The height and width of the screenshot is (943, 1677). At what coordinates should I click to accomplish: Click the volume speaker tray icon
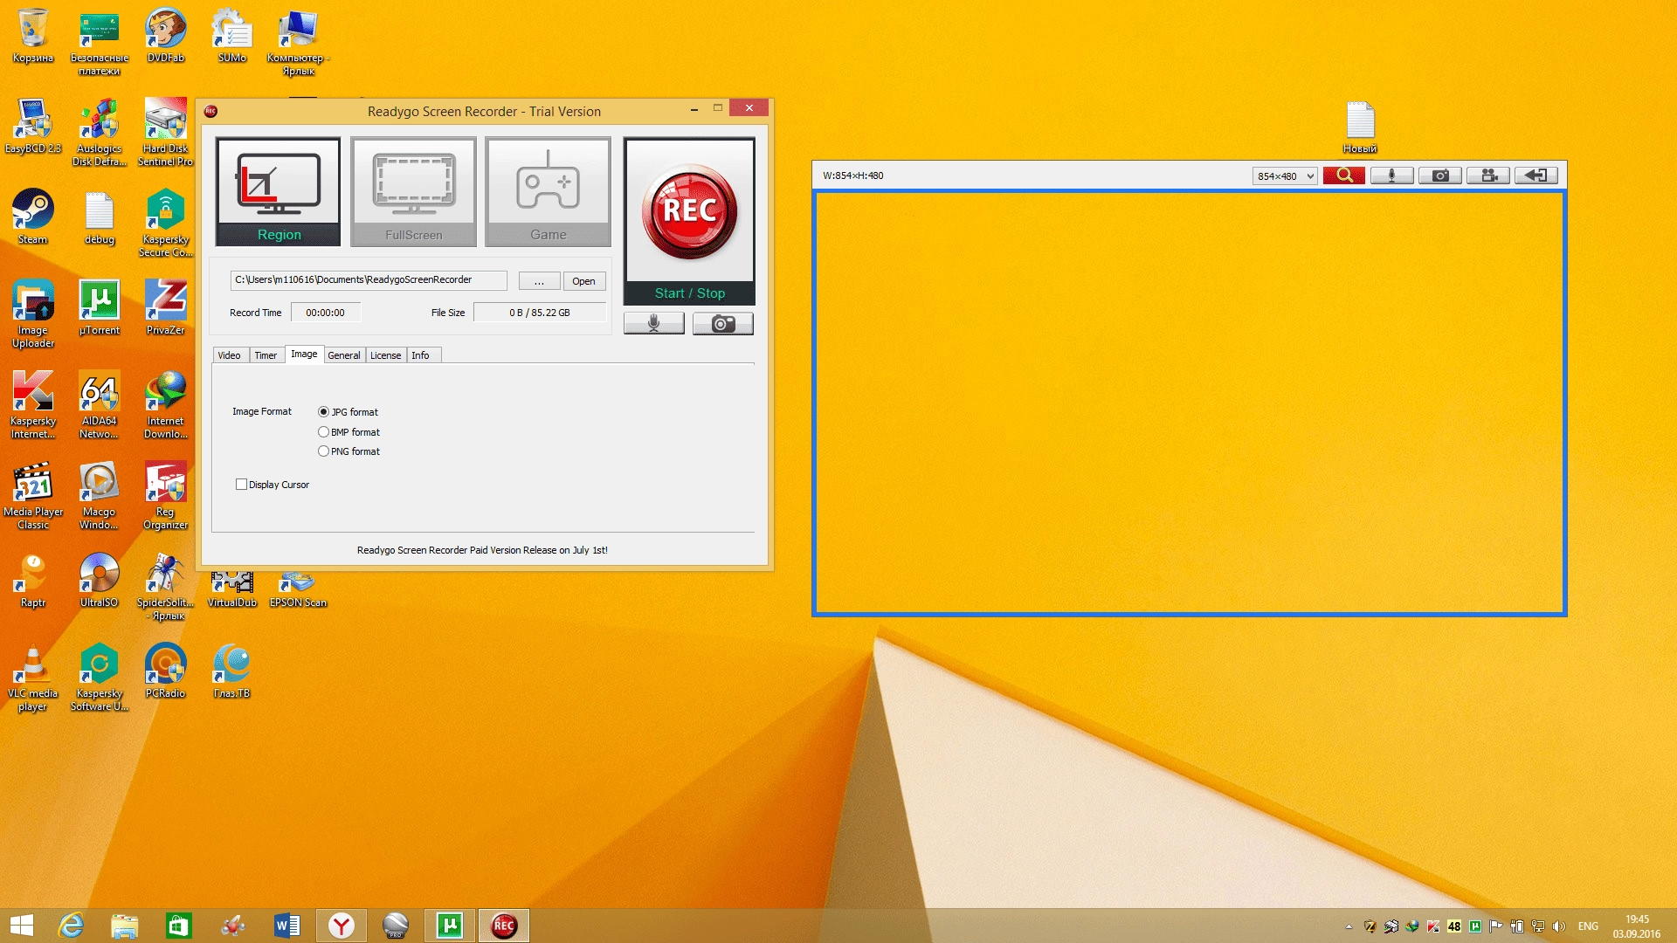tap(1559, 926)
